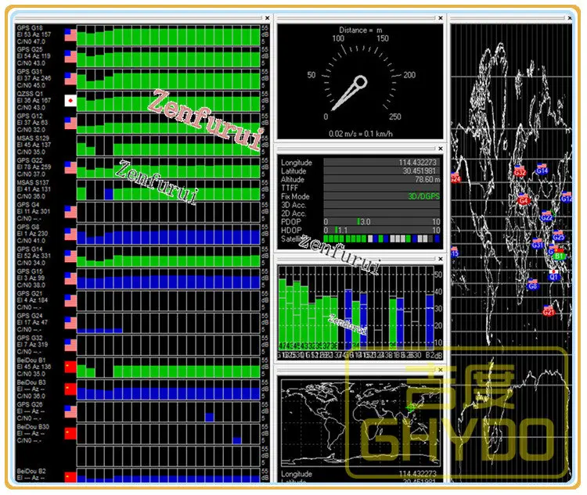This screenshot has height=495, width=587.
Task: Click the text El 78 Az 259
Action: coord(34,167)
